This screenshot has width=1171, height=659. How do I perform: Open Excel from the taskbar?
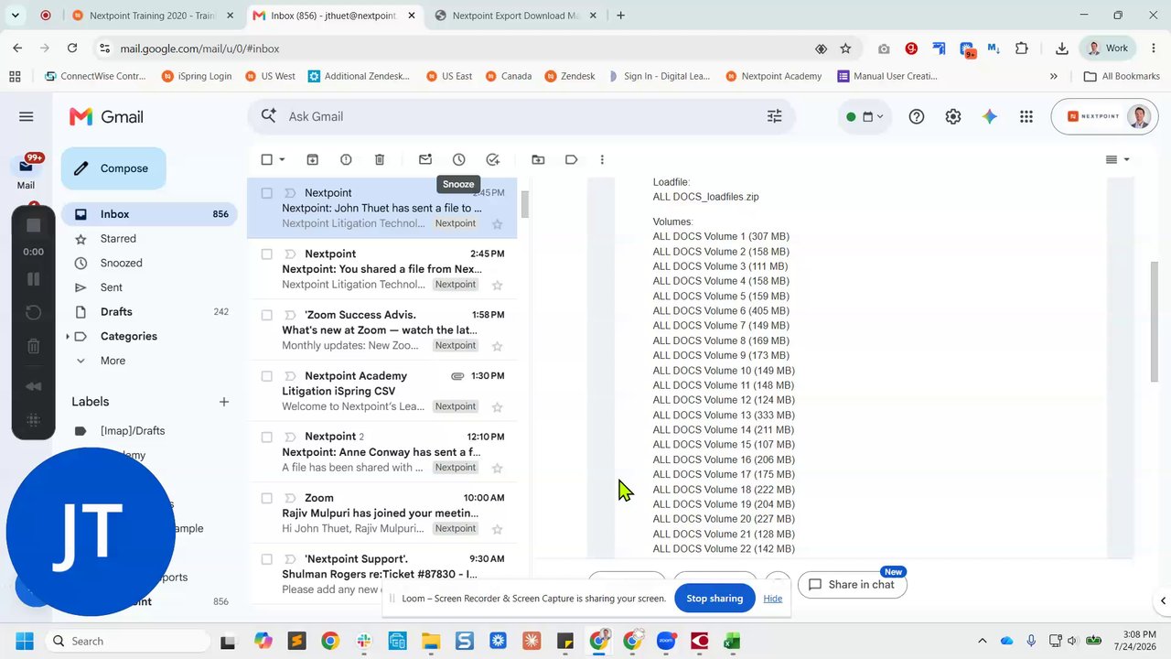732,641
